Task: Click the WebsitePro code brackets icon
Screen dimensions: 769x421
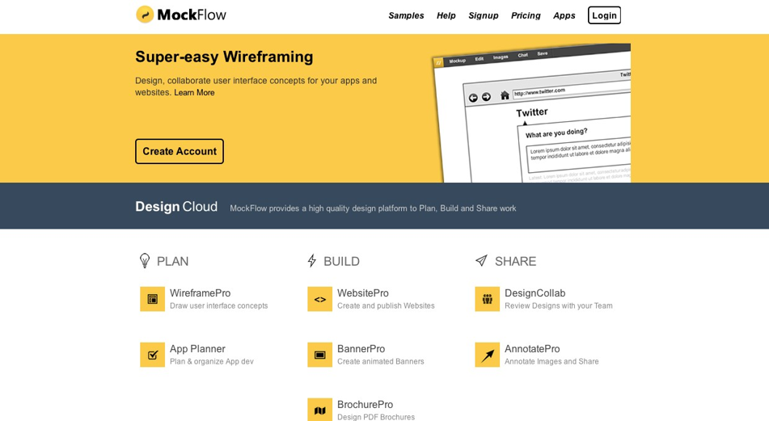Action: (319, 299)
